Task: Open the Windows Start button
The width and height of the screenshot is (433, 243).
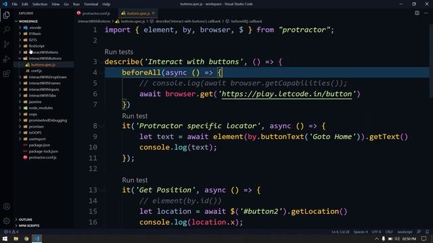Action: pyautogui.click(x=5, y=238)
